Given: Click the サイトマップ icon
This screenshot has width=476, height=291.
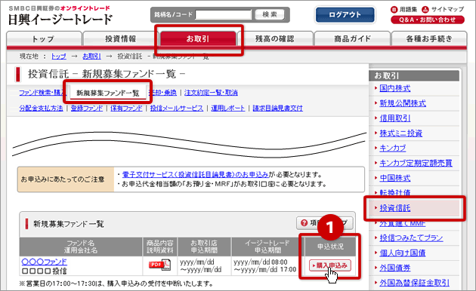Looking at the screenshot, I should (x=425, y=9).
